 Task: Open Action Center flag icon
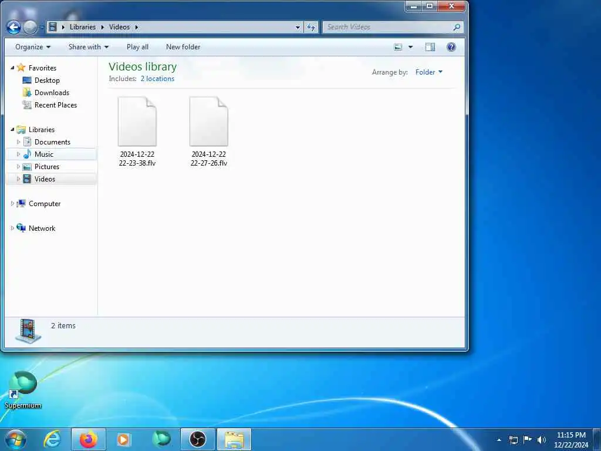pos(528,439)
